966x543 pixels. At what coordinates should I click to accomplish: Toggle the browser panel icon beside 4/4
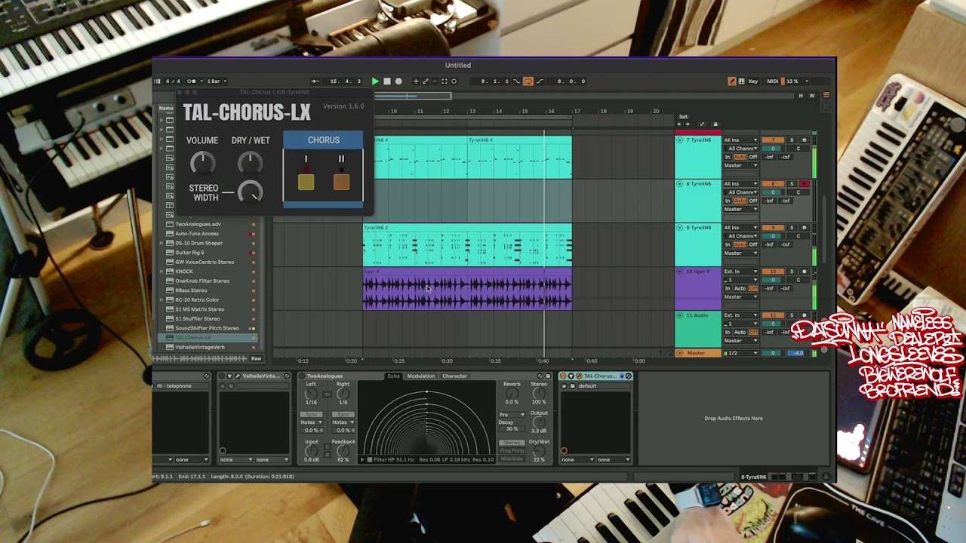click(x=157, y=81)
